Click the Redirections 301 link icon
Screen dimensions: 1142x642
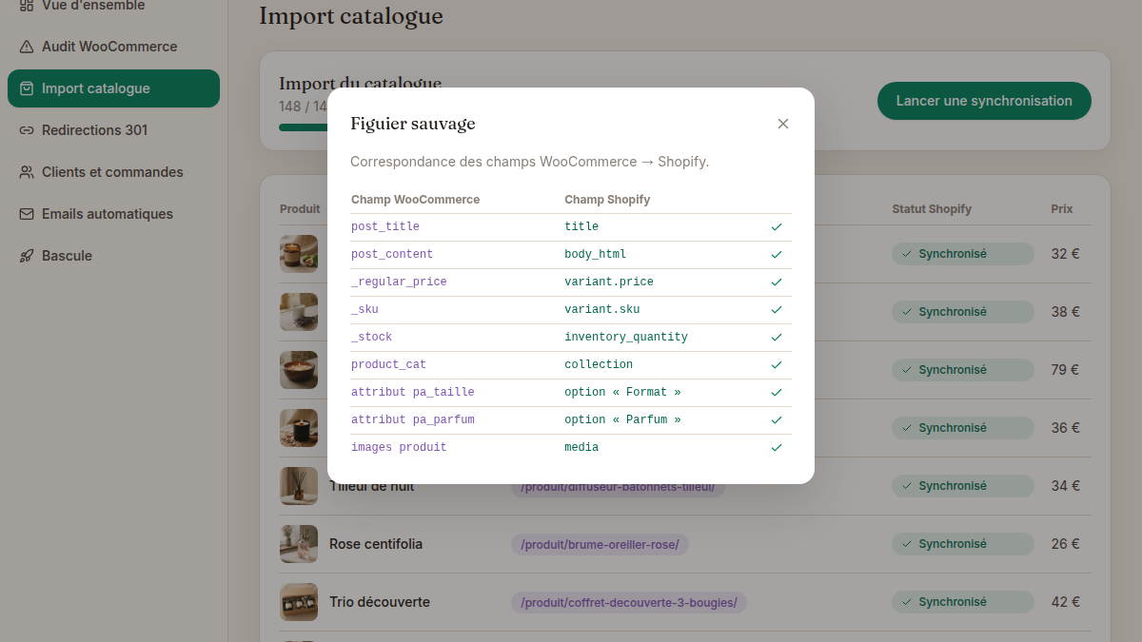click(x=27, y=130)
